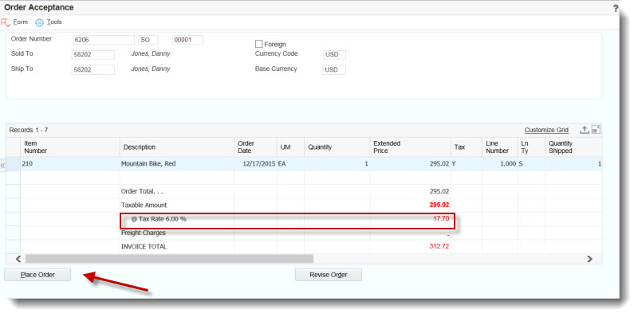Open the Tools menu
This screenshot has width=638, height=317.
[54, 22]
